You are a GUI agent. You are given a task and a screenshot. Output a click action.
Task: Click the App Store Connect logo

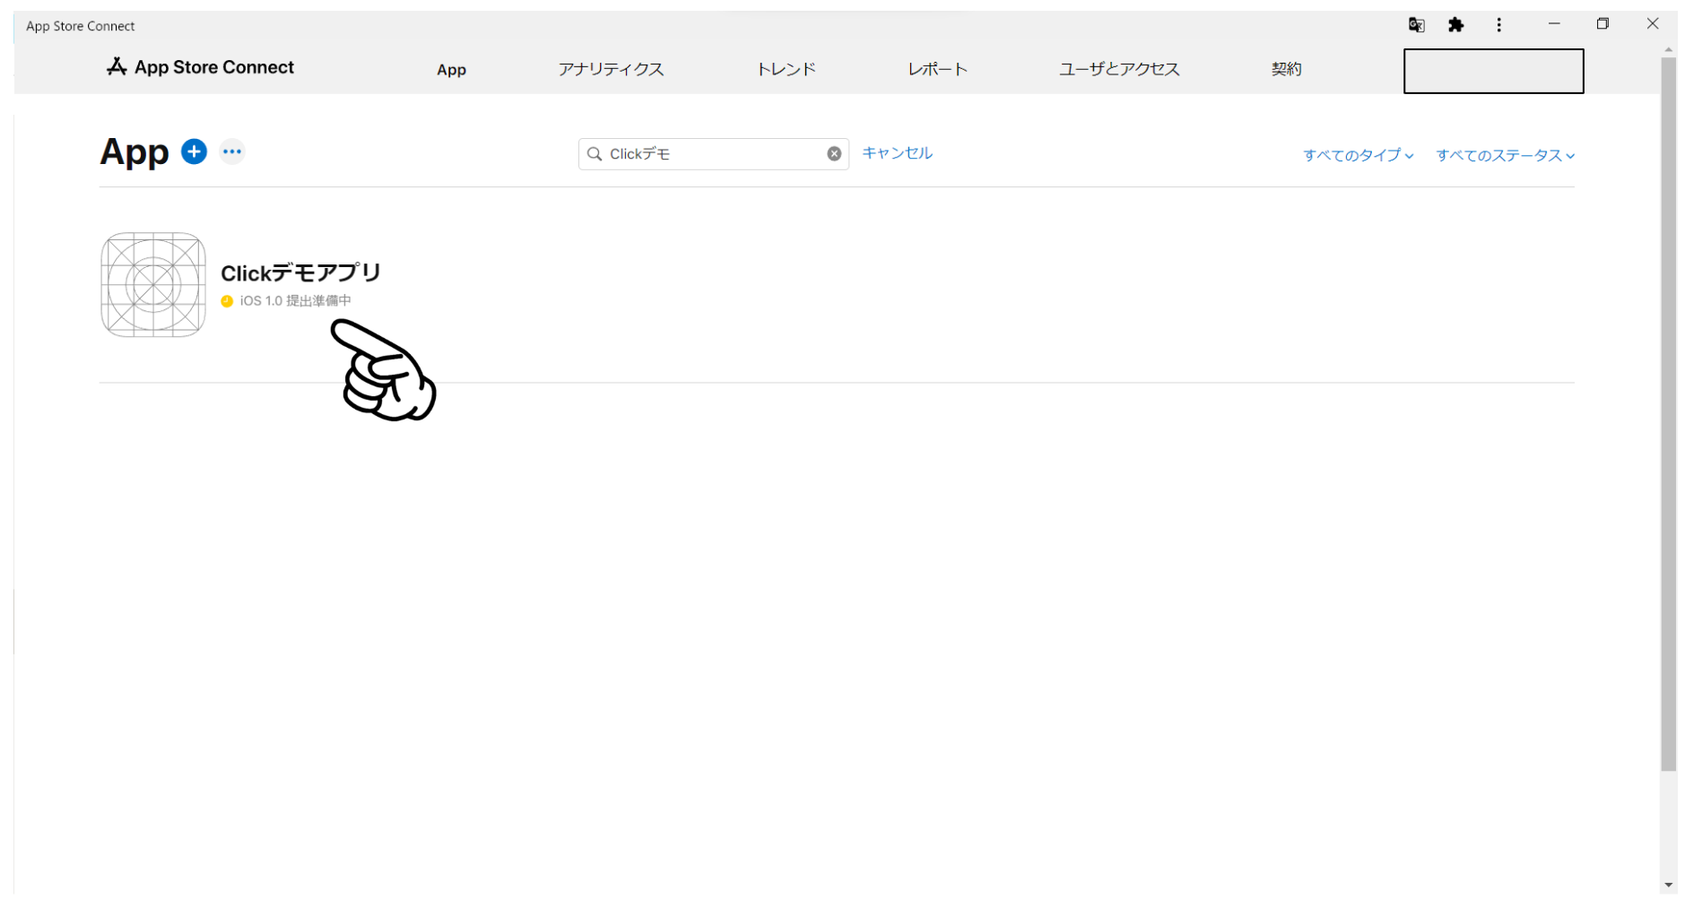[201, 67]
